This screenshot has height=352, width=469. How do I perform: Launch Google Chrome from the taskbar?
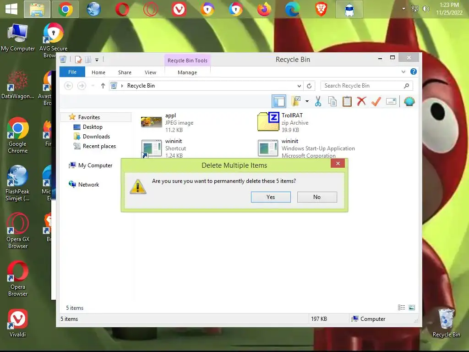click(65, 9)
